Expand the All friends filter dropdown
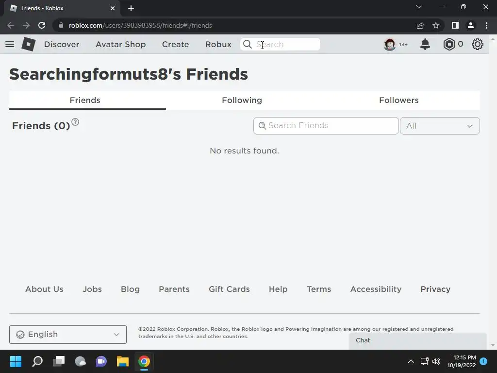Viewport: 497px width, 373px height. pos(440,126)
